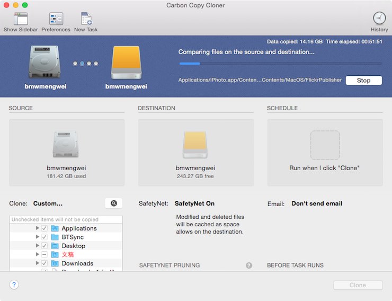
Task: Open the Don't send email popup
Action: (x=317, y=203)
